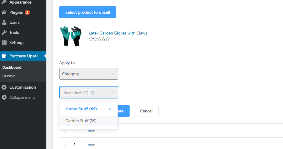Open the Apply to Category dropdown

click(89, 74)
